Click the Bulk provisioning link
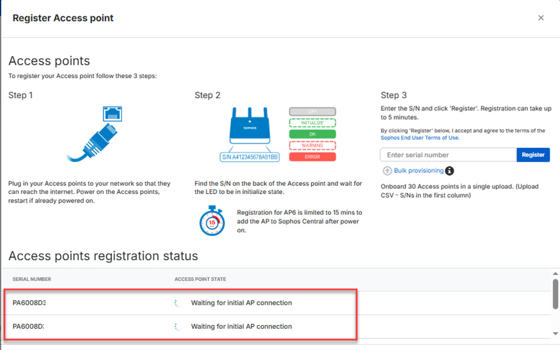Viewport: 560px width, 350px height. tap(419, 171)
